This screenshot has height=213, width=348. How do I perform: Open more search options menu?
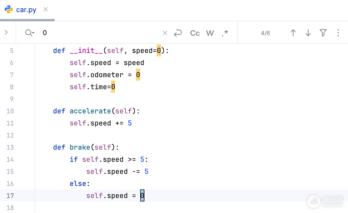(x=338, y=33)
